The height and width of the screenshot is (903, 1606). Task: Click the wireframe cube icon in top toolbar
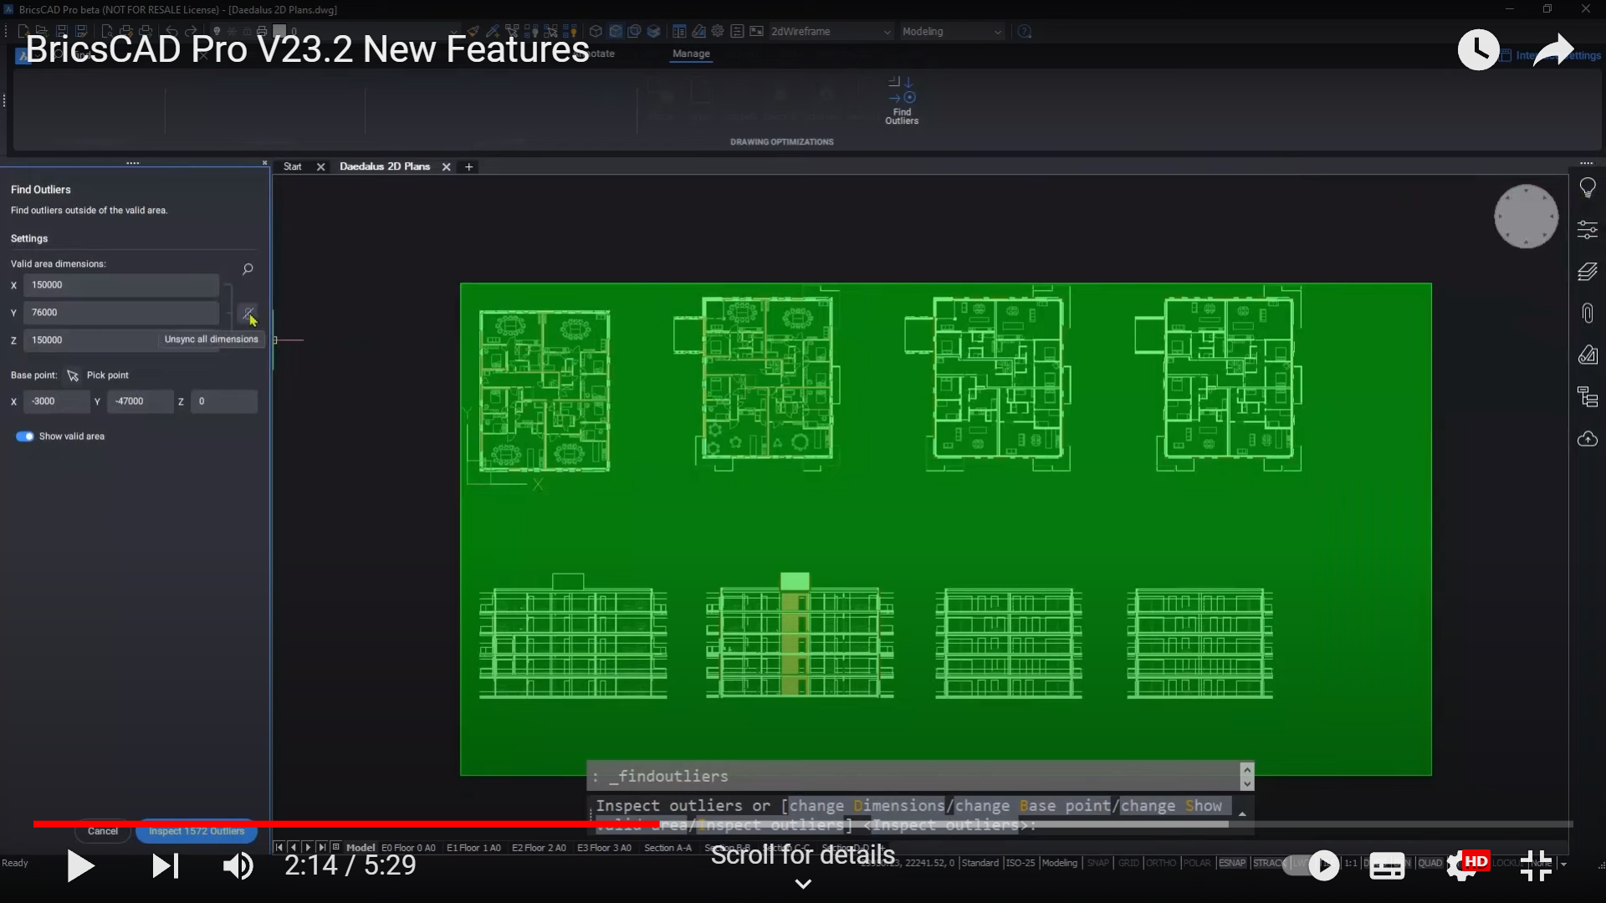click(x=596, y=32)
